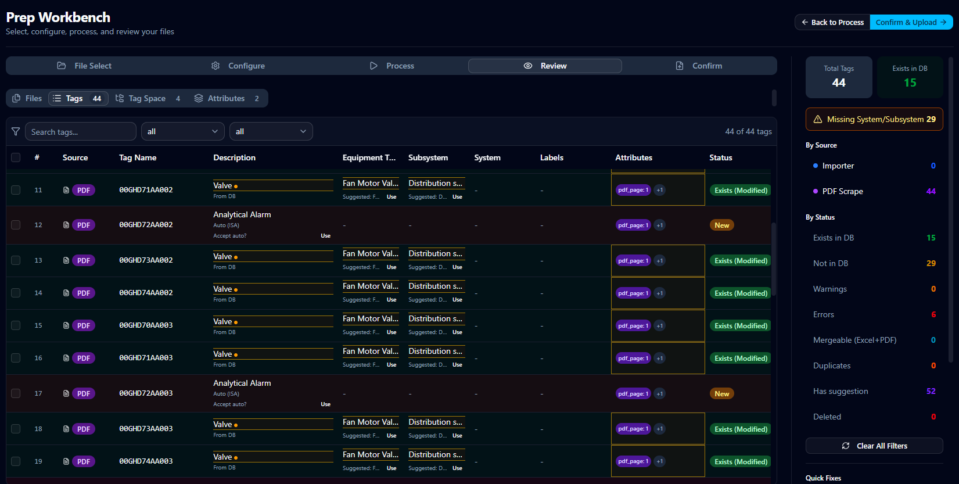Click the +1 attribute badge on row 17
The height and width of the screenshot is (484, 959).
(x=660, y=394)
